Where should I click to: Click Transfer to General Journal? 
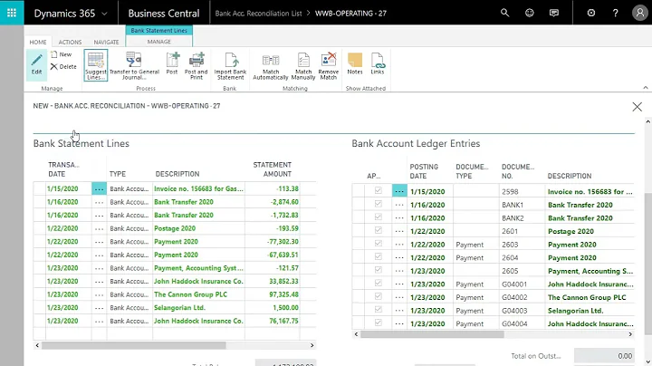[134, 65]
